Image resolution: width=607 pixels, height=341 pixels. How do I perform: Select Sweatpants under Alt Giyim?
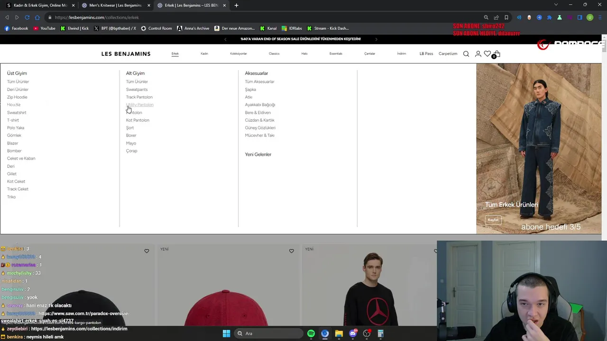(x=137, y=90)
